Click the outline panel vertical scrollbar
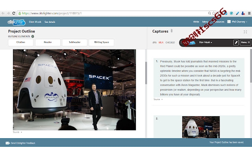The image size is (252, 157). pos(146,73)
